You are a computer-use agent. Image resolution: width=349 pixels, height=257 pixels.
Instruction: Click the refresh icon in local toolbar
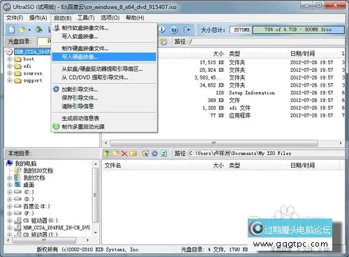coord(164,154)
